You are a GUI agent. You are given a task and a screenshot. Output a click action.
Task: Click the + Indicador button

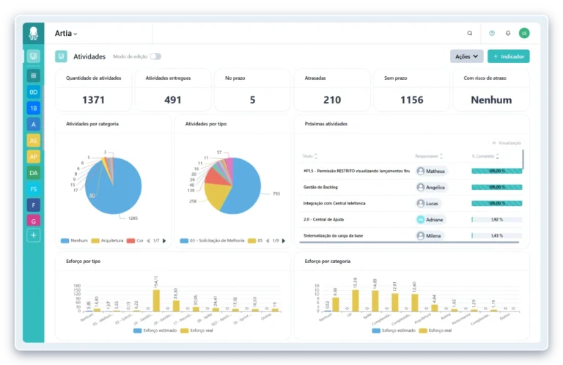508,56
